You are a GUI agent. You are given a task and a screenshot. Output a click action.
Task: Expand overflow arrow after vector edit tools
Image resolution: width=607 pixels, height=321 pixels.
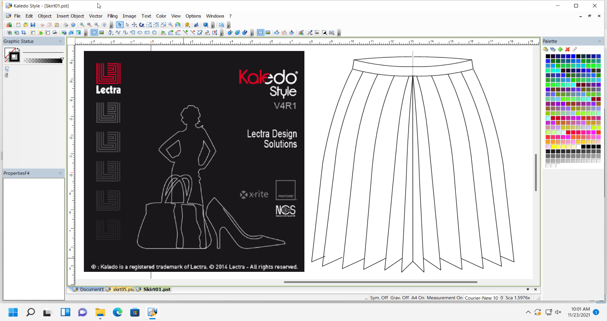tap(221, 33)
